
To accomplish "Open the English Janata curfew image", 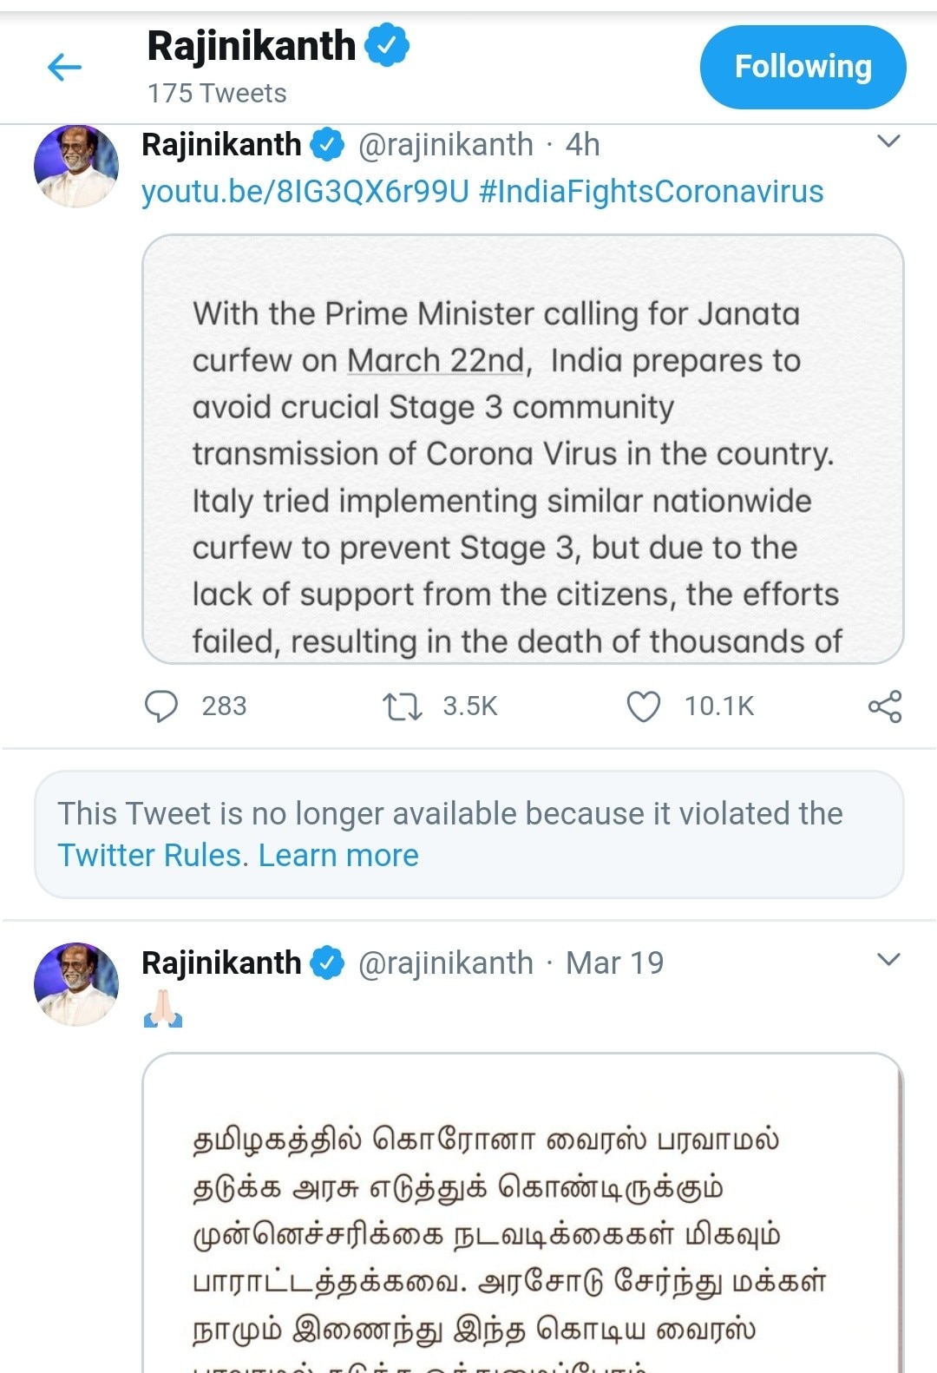I will click(x=522, y=449).
